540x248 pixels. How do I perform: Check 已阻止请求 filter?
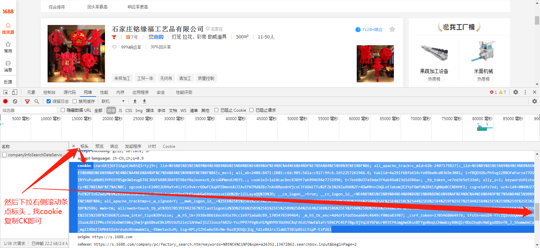click(x=251, y=110)
